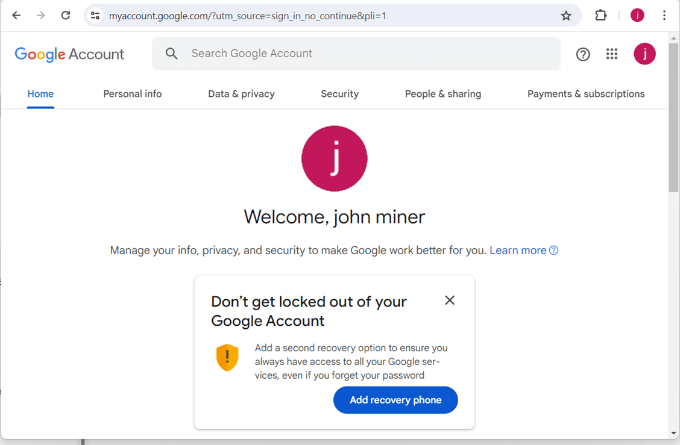The height and width of the screenshot is (445, 680).
Task: Bookmark this page with the star icon
Action: tap(565, 16)
